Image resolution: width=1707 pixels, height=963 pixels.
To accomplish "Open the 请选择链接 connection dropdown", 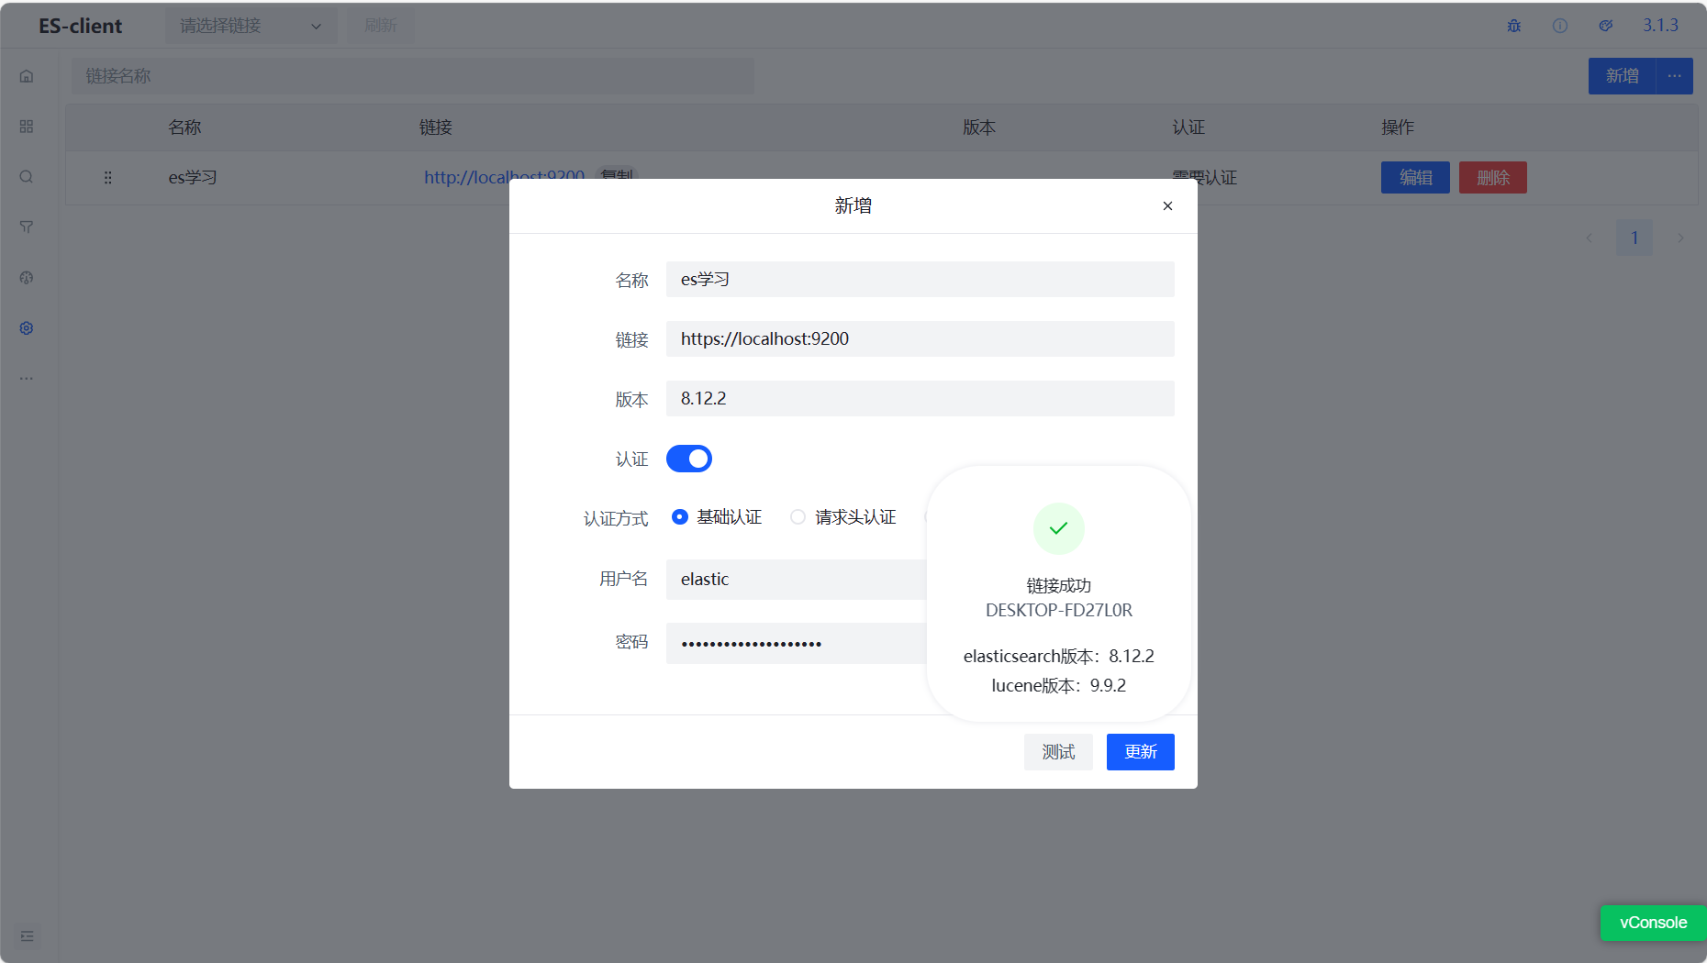I will pyautogui.click(x=251, y=25).
